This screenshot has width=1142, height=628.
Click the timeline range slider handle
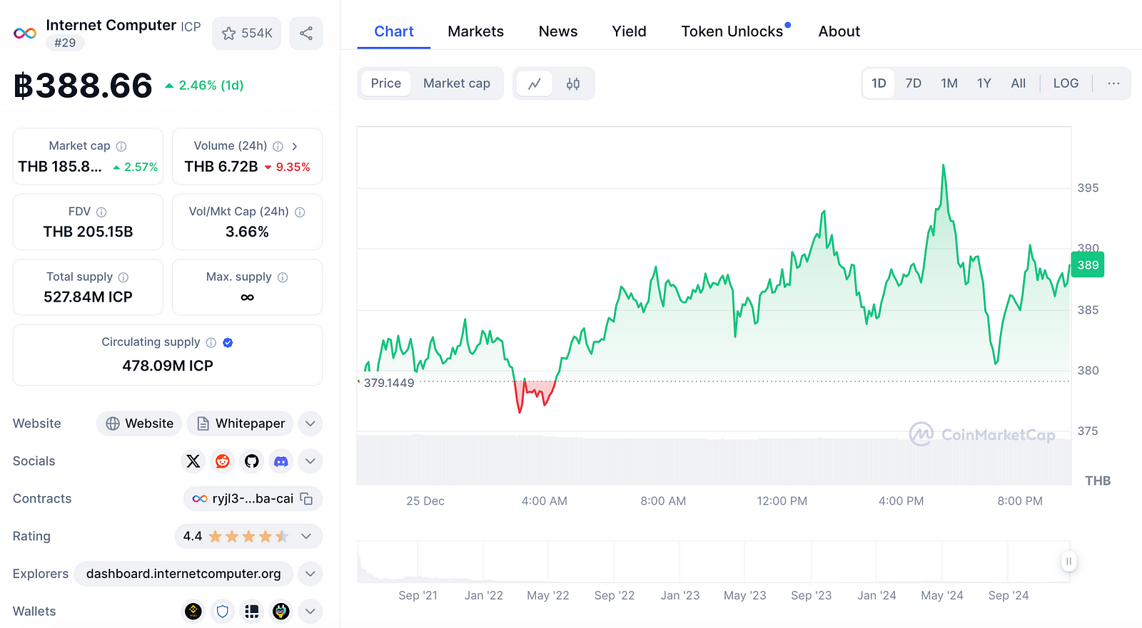pyautogui.click(x=1068, y=562)
